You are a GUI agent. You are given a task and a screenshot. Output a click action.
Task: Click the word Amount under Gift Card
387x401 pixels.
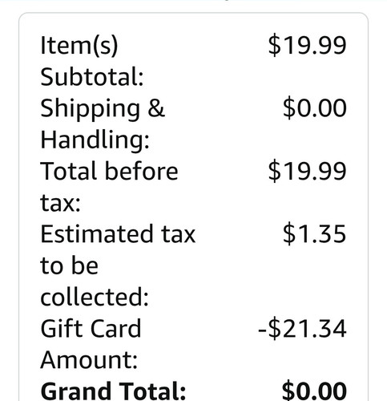point(89,359)
